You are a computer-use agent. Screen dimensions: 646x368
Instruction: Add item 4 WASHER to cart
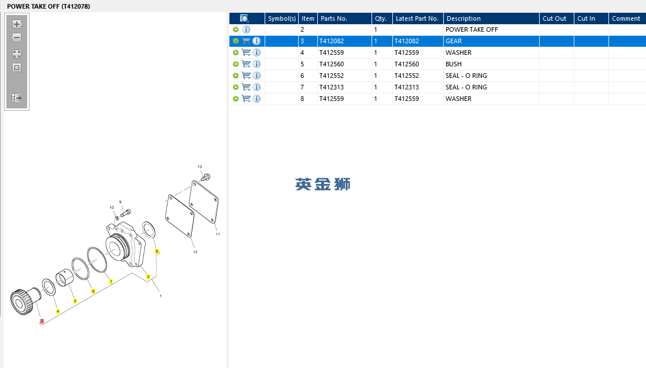(246, 52)
